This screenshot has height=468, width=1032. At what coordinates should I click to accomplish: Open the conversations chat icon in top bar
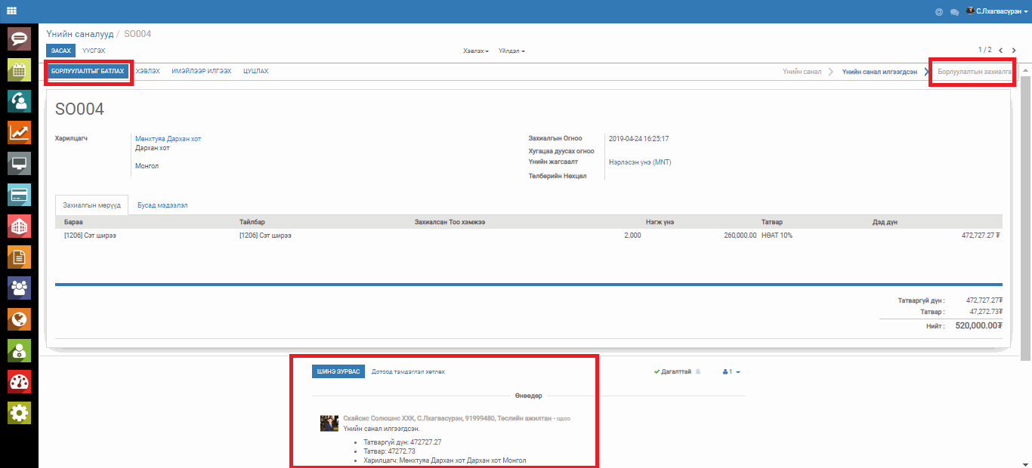point(954,11)
